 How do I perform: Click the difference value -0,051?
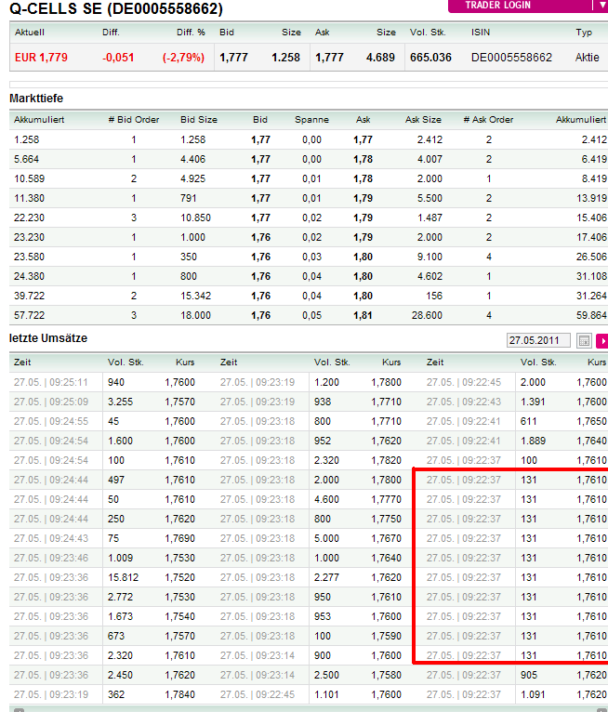click(118, 58)
